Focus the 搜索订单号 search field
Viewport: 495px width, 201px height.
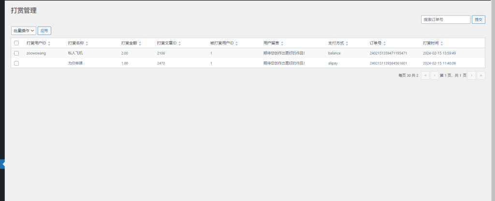[445, 20]
